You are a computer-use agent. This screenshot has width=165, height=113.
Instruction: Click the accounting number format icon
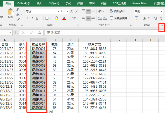point(136,18)
